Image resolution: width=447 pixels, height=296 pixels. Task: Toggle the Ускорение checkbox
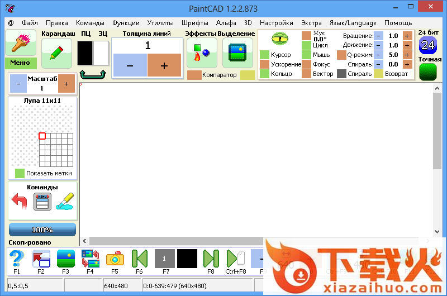tap(264, 64)
